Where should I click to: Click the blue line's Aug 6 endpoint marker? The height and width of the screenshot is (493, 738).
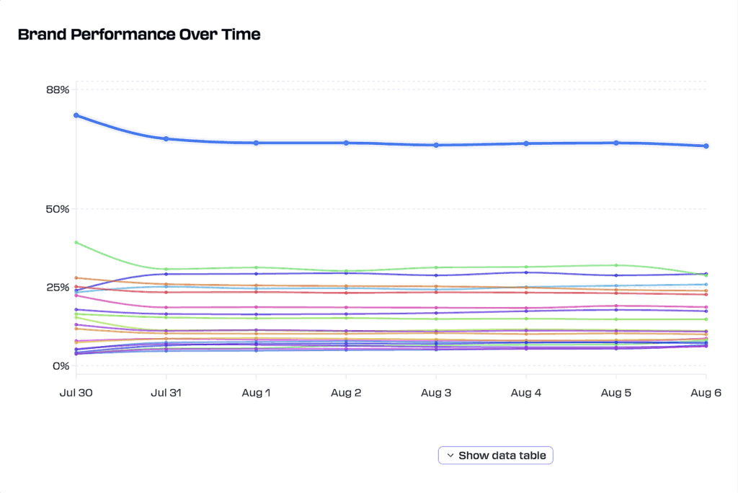(707, 146)
